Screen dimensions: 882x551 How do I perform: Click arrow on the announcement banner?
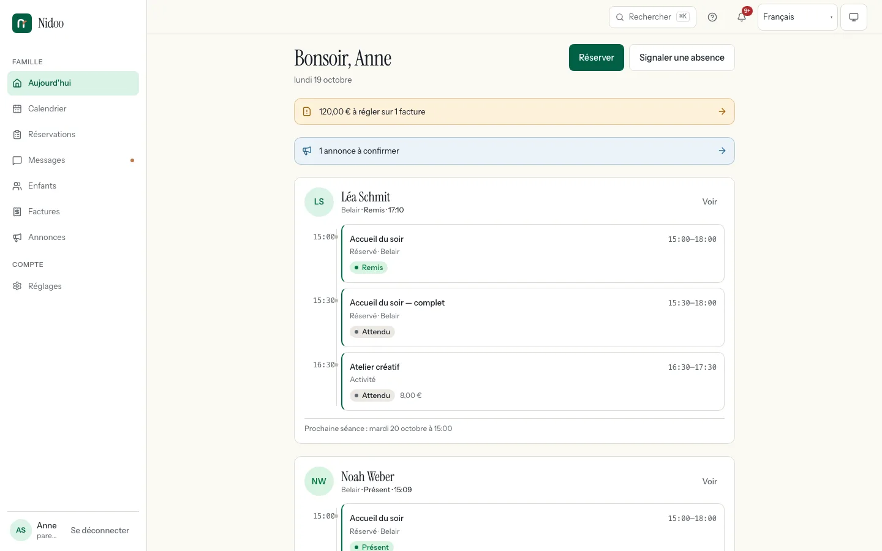[722, 151]
